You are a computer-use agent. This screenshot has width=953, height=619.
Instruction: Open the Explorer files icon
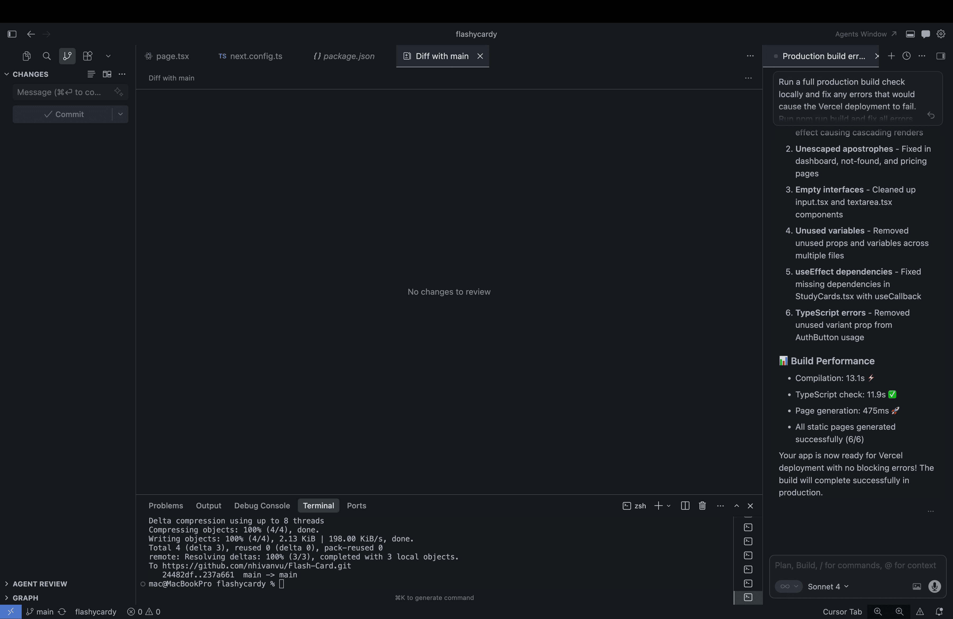point(27,56)
